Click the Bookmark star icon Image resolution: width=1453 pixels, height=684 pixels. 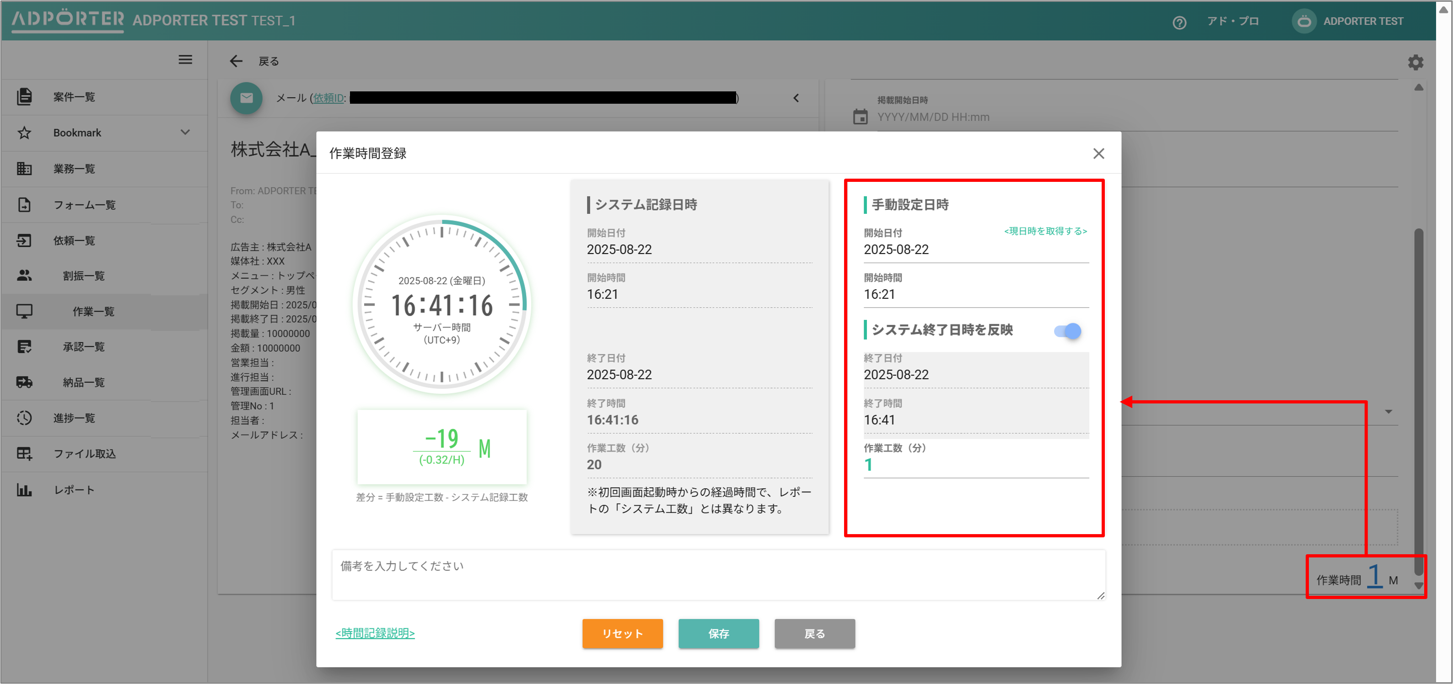[25, 133]
